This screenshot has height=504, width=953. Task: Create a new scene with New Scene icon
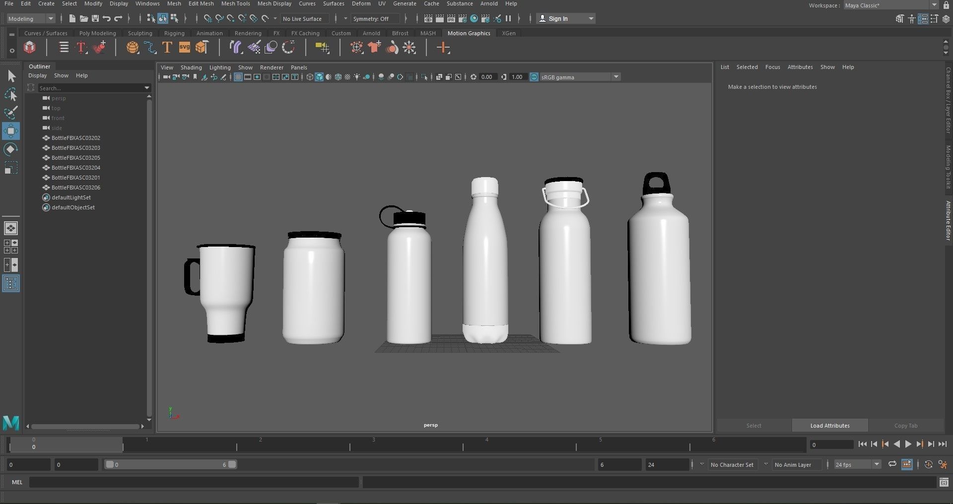coord(72,19)
